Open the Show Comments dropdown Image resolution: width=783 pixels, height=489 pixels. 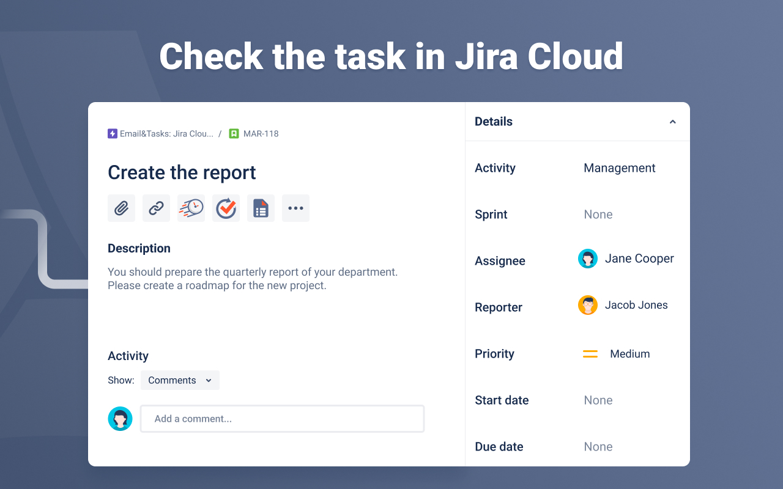click(180, 380)
